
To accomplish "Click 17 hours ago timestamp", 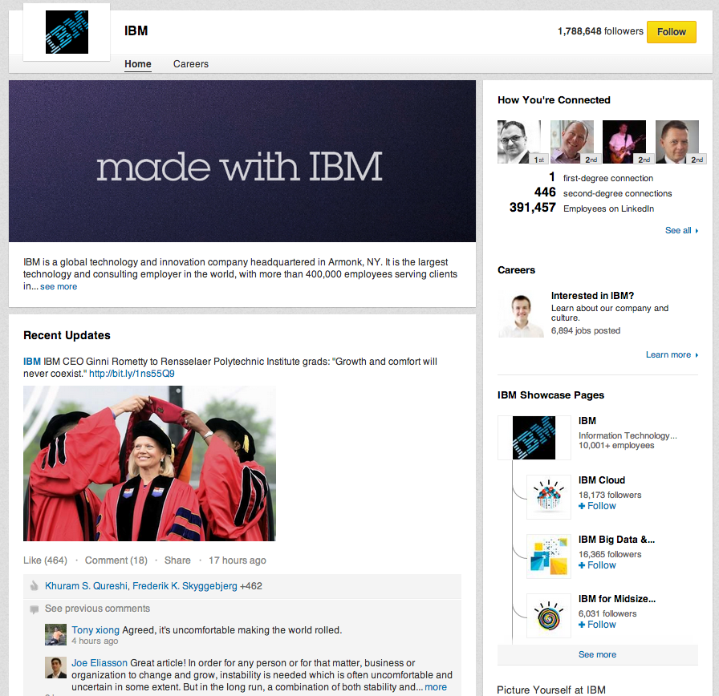I will click(237, 560).
